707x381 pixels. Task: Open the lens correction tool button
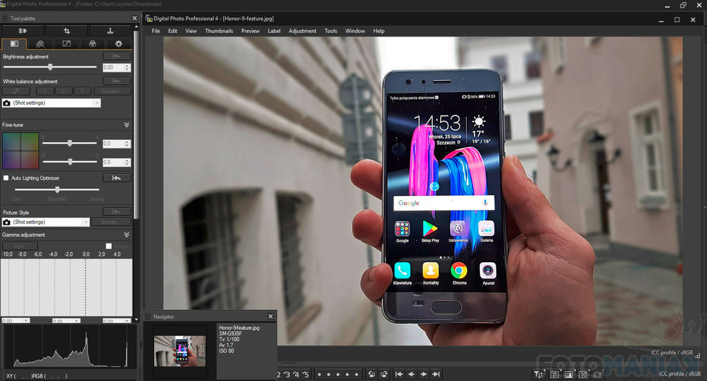[x=23, y=30]
